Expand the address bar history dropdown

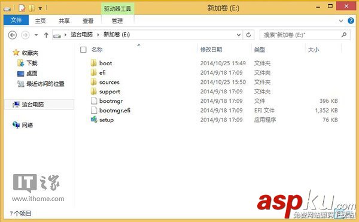239,35
